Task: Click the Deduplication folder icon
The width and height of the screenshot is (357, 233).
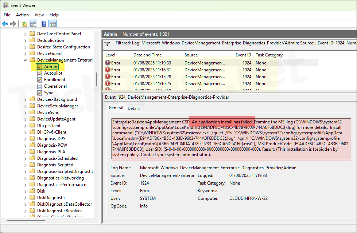Action: pyautogui.click(x=32, y=40)
